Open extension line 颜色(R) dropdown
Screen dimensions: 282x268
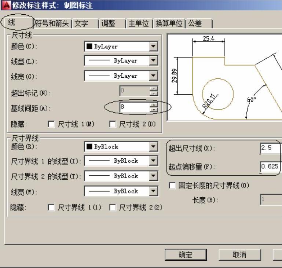pos(154,147)
